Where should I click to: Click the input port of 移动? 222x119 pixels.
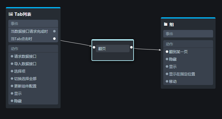(167, 81)
